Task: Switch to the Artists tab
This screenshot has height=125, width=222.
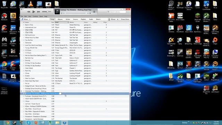Action: (68, 19)
